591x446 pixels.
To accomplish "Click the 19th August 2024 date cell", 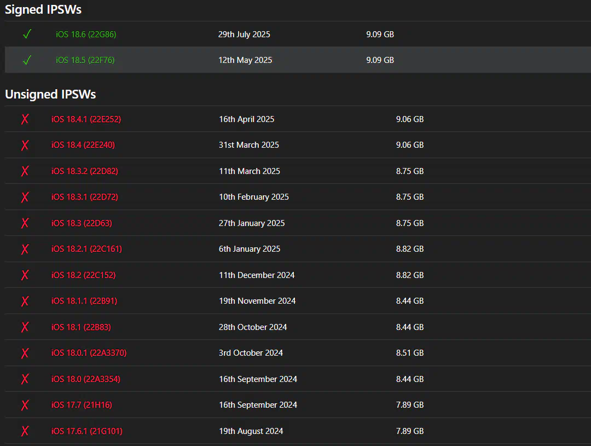I will coord(251,431).
